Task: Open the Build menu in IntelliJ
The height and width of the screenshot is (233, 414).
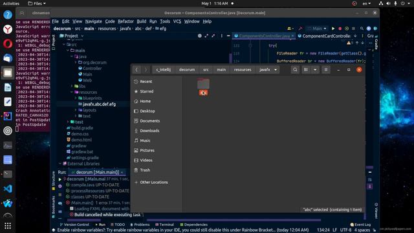Action: coord(142,21)
